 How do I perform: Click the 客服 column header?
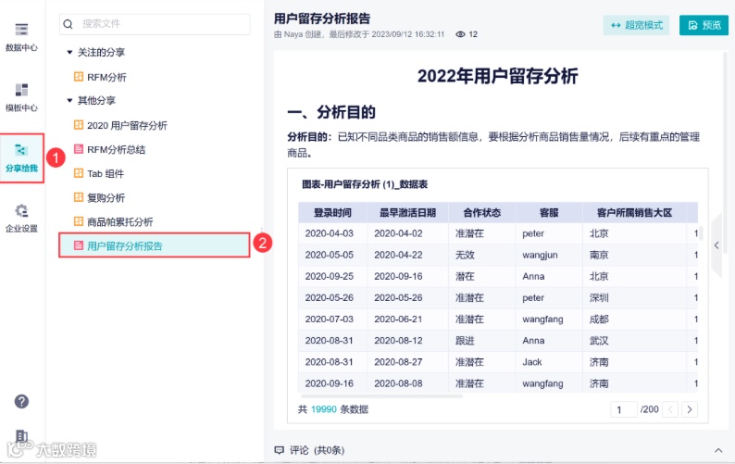click(549, 212)
